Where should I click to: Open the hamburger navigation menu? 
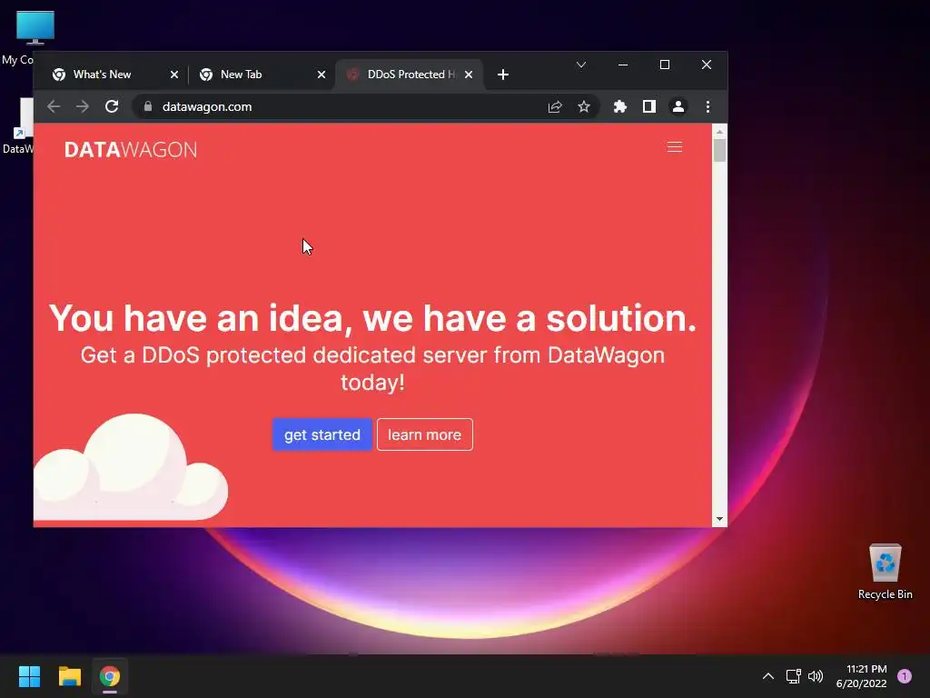(675, 147)
